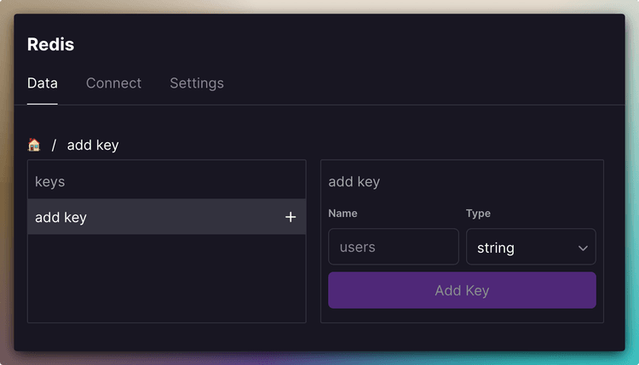
Task: Click the Type field label
Action: pyautogui.click(x=478, y=214)
